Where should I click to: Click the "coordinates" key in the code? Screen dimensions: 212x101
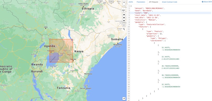[x=156, y=41]
